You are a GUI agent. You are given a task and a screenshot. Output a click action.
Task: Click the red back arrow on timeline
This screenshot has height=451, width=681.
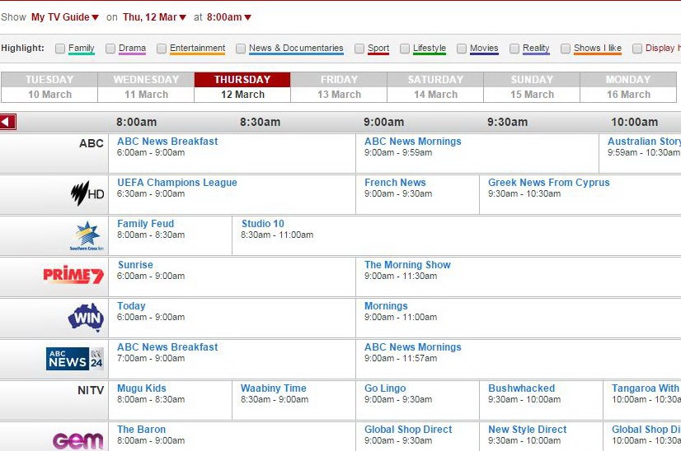click(x=8, y=123)
